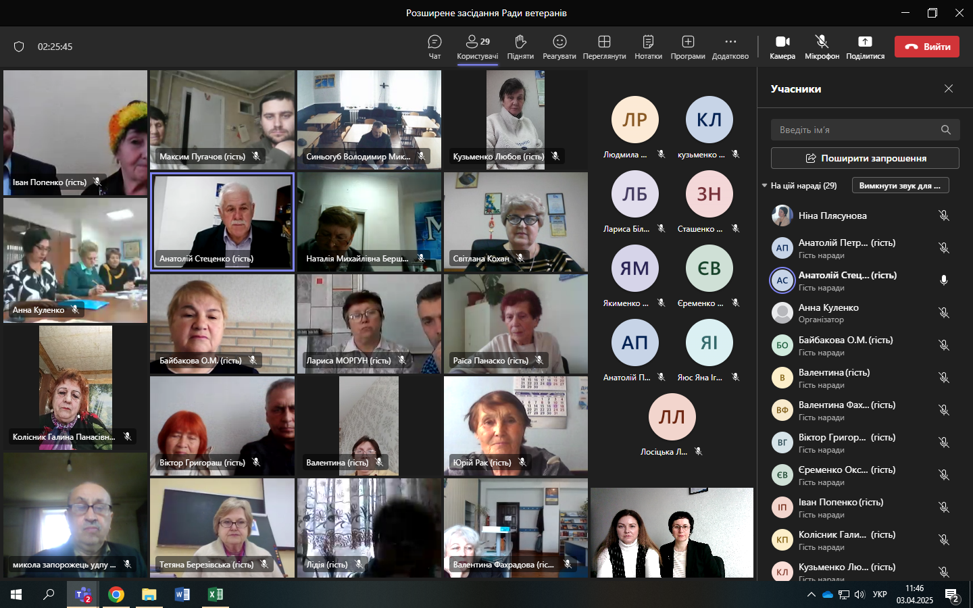The image size is (973, 608).
Task: Toggle the Мікрофон microphone mute
Action: click(x=822, y=46)
